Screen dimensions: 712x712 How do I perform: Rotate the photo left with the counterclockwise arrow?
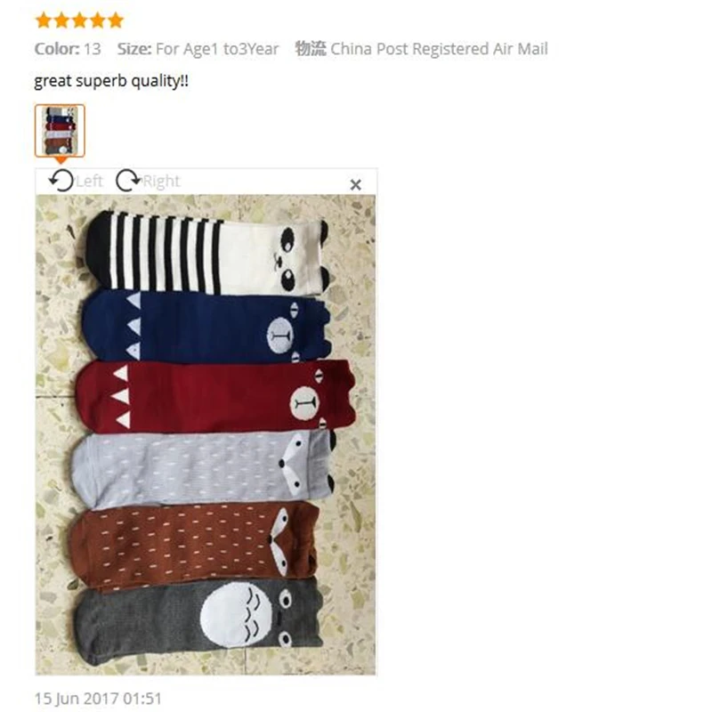click(x=61, y=181)
